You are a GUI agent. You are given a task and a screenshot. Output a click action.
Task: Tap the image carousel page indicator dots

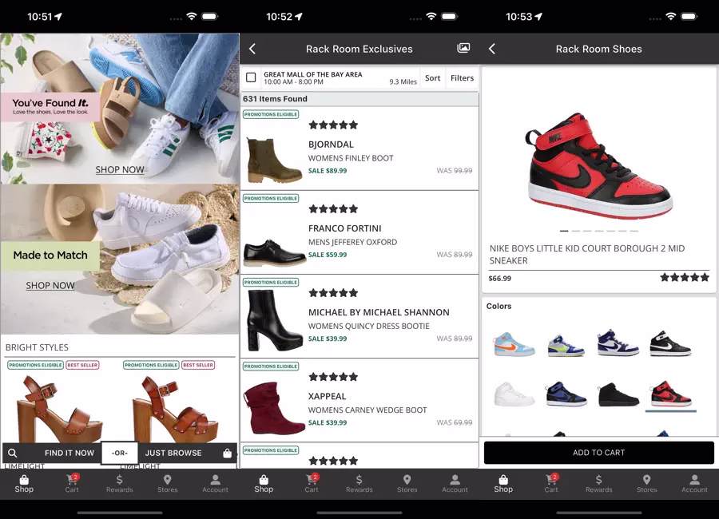[599, 231]
